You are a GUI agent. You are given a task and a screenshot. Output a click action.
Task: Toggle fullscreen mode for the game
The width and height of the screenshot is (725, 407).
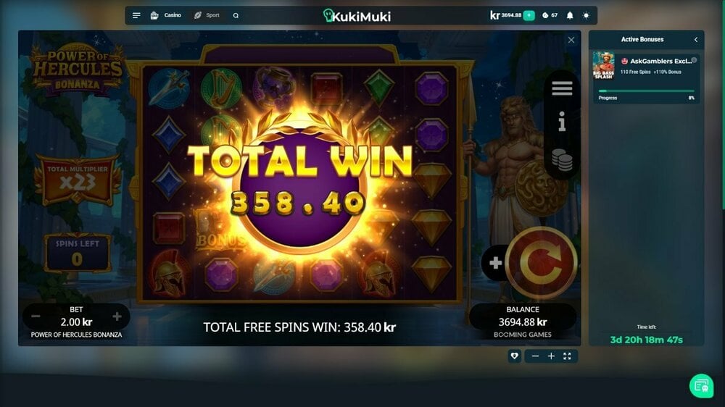[568, 356]
